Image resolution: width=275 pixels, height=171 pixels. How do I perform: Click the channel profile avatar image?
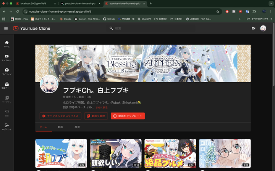point(49,84)
